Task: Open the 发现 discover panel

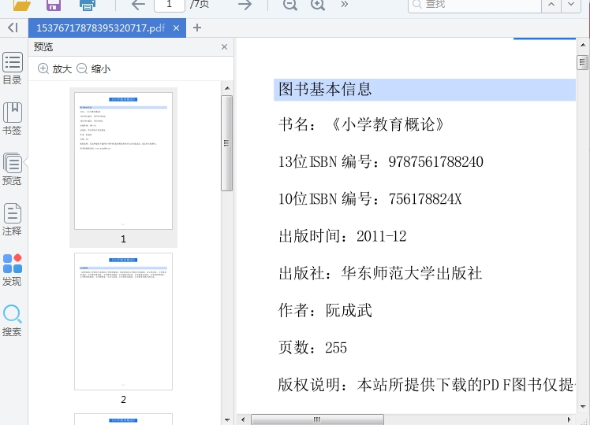Action: tap(13, 270)
